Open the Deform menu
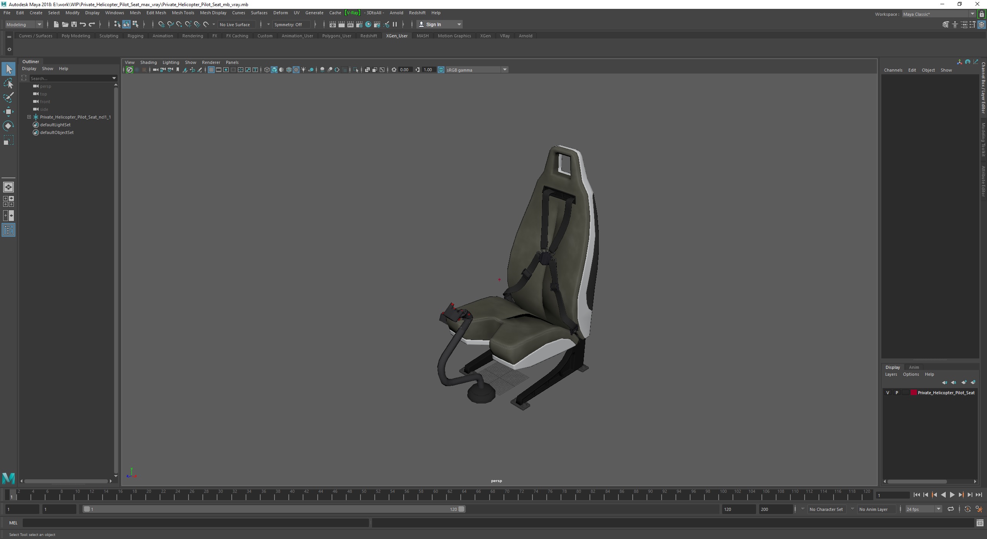 coord(280,13)
